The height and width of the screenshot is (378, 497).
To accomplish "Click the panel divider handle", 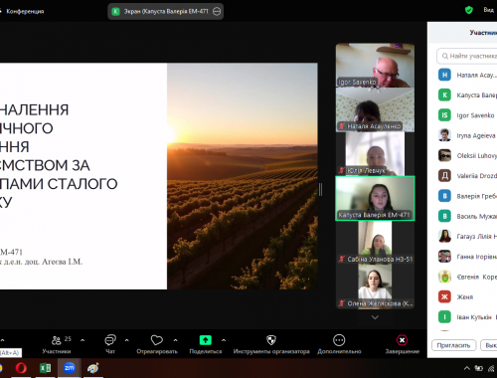I will [x=320, y=190].
